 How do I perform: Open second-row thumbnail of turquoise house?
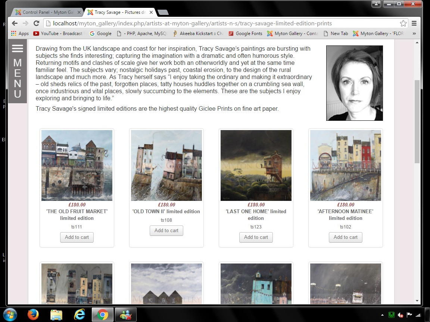pyautogui.click(x=256, y=284)
